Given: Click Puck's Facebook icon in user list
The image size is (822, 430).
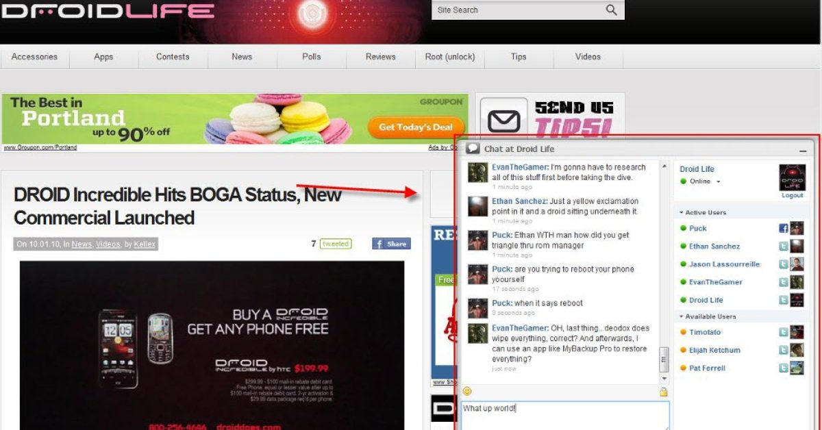Looking at the screenshot, I should (784, 229).
